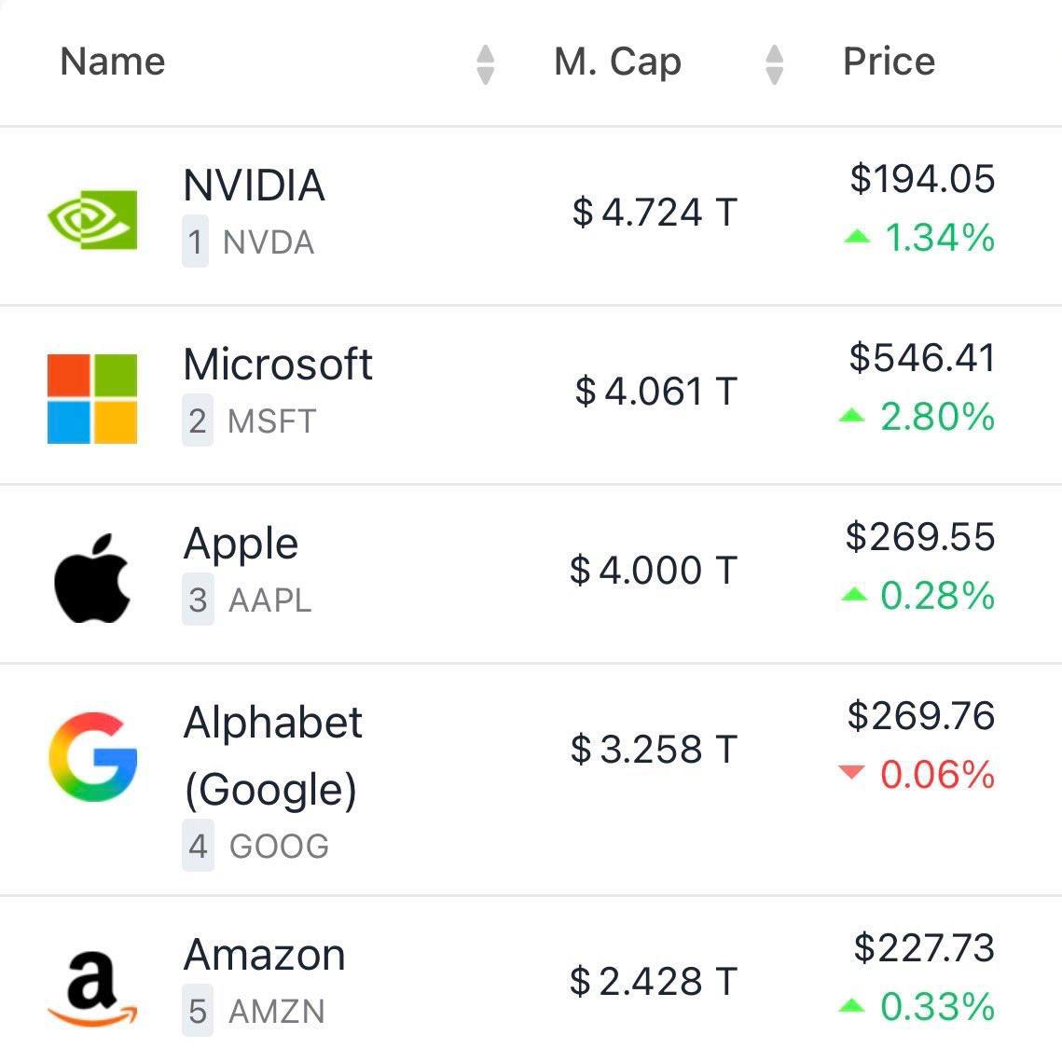Click the Microsoft logo

(92, 398)
